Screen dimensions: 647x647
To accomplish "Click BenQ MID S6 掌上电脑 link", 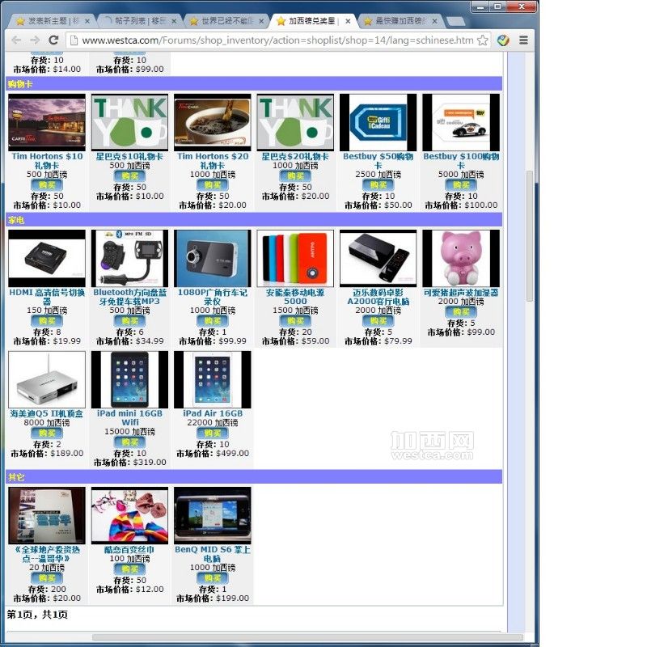I will (x=213, y=554).
